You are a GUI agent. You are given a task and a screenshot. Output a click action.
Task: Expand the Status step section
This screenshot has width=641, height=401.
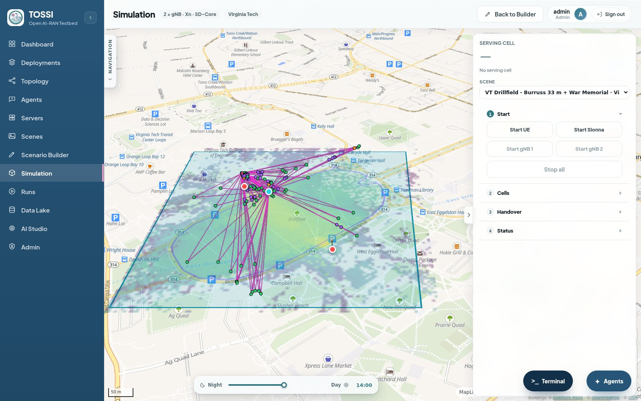click(x=554, y=231)
